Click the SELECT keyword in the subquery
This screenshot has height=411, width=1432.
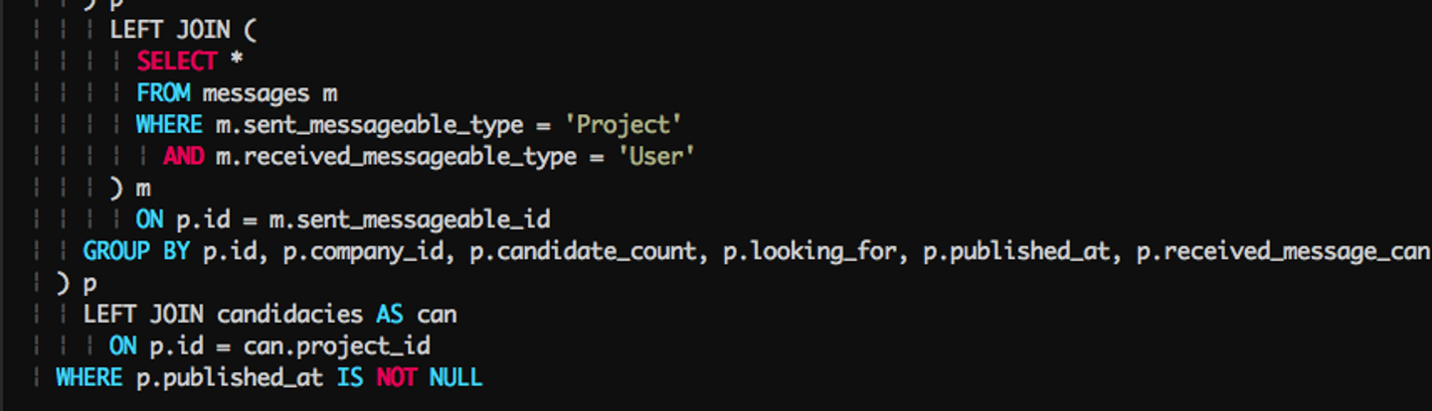(x=176, y=62)
